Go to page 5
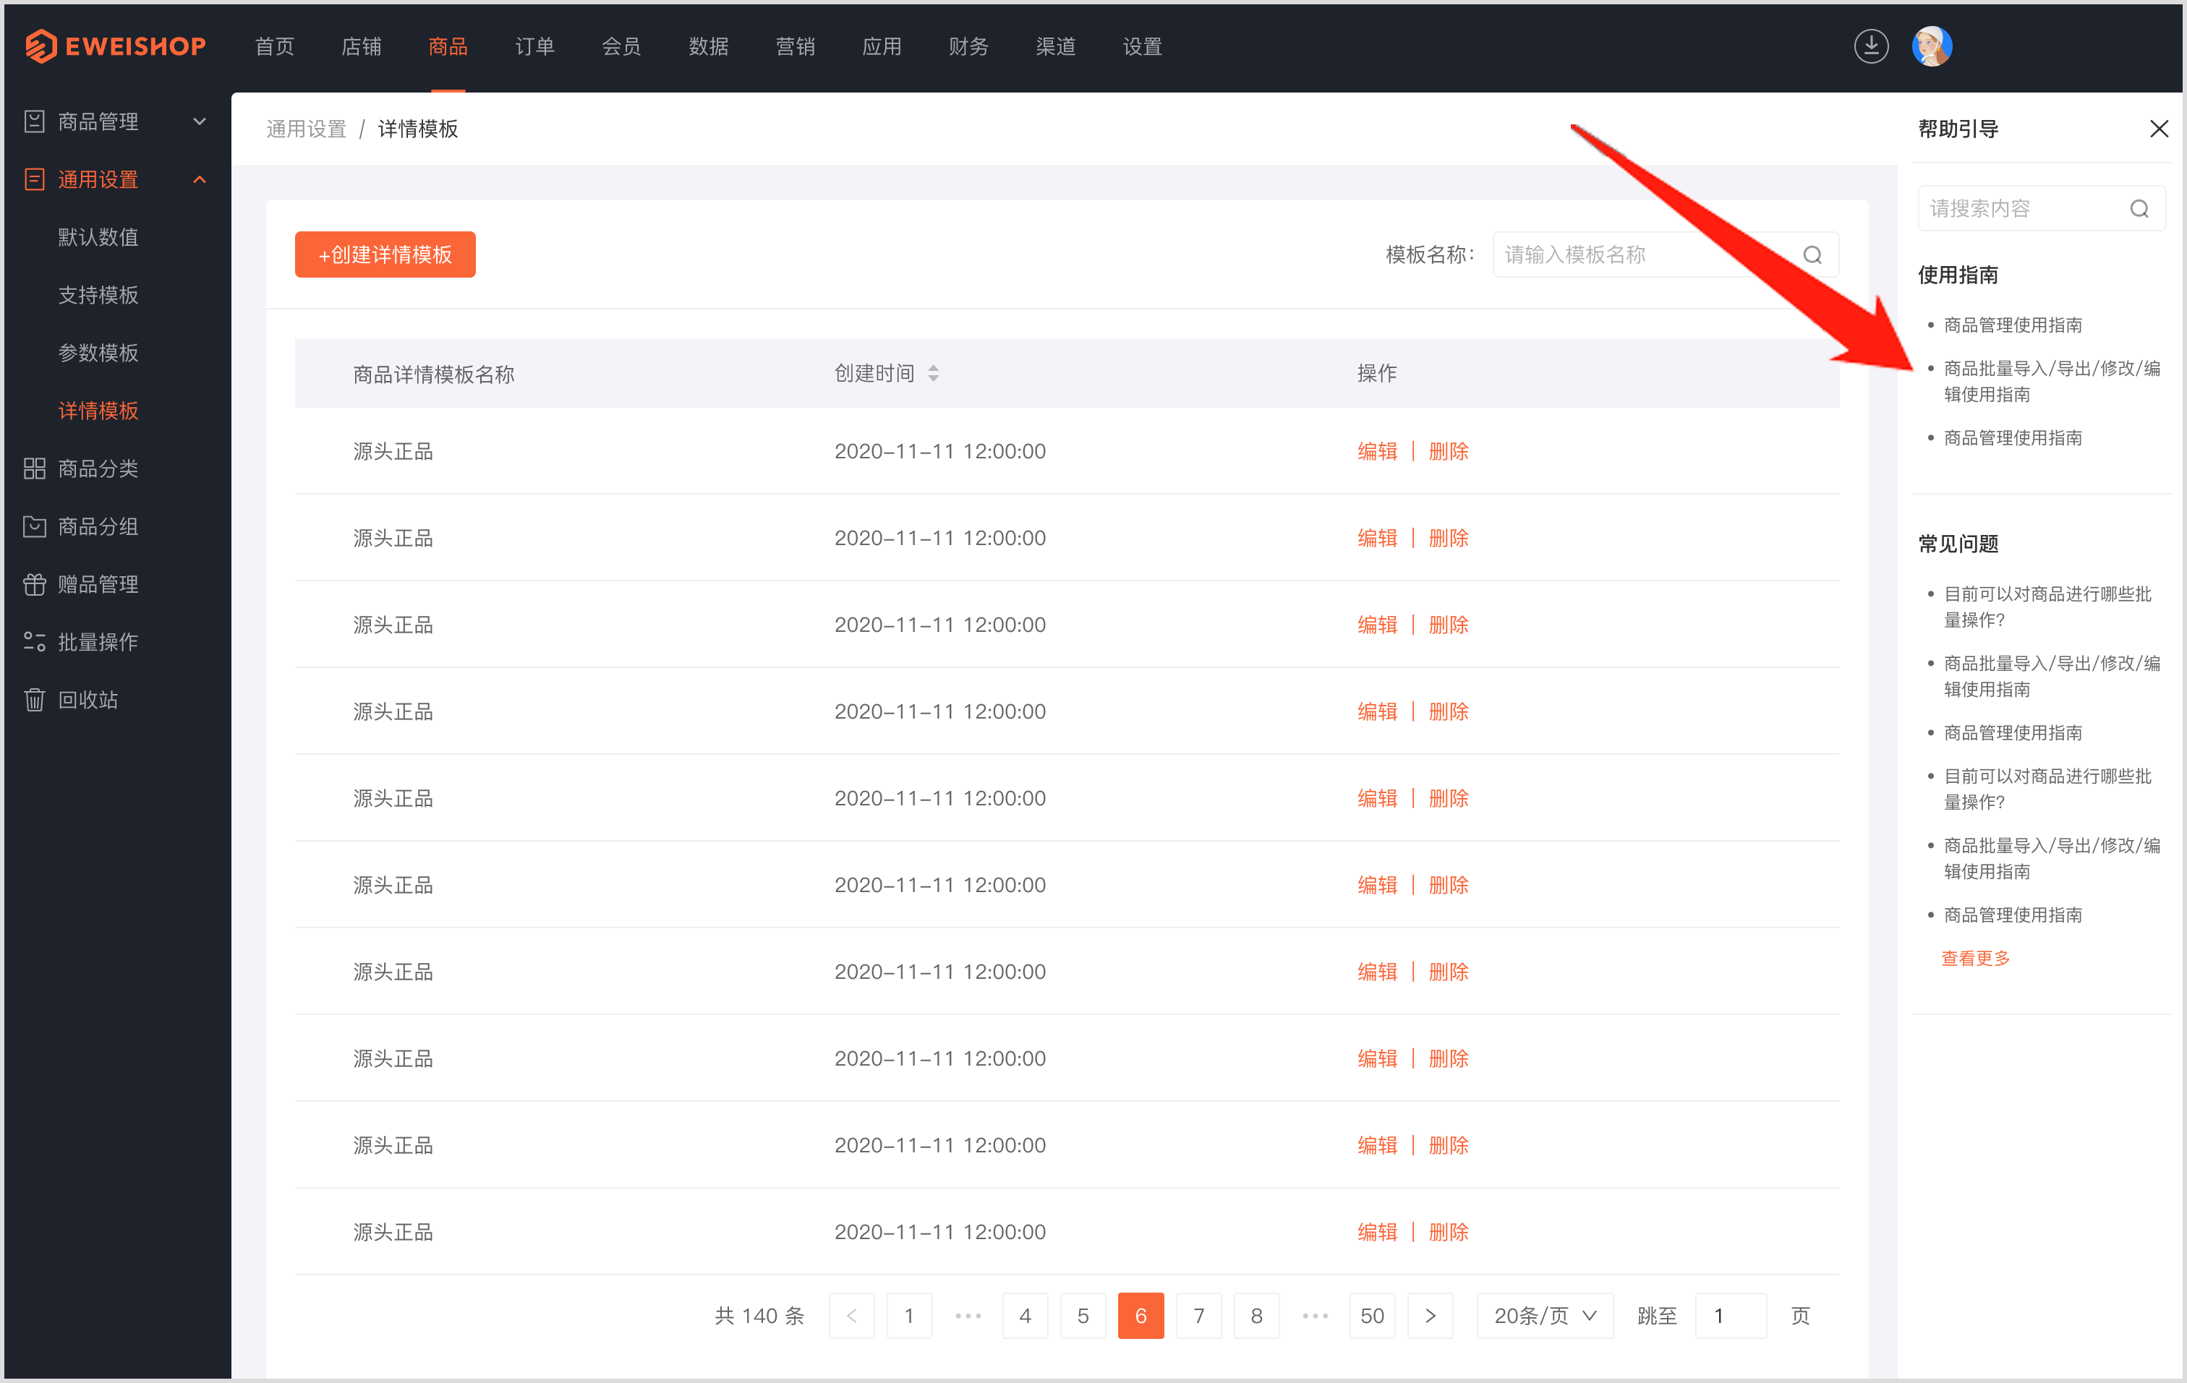2187x1383 pixels. [x=1083, y=1316]
